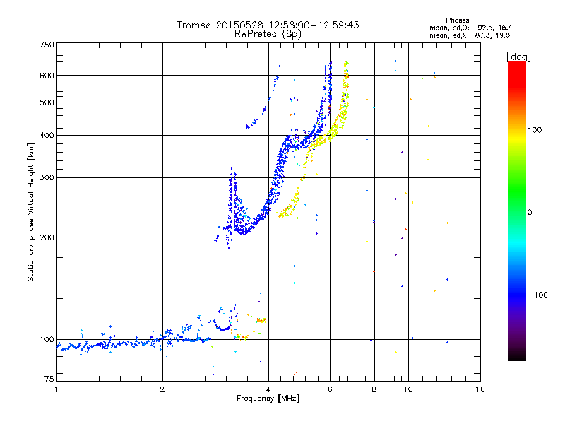Click the colorbar '-100' tick label

[x=538, y=295]
